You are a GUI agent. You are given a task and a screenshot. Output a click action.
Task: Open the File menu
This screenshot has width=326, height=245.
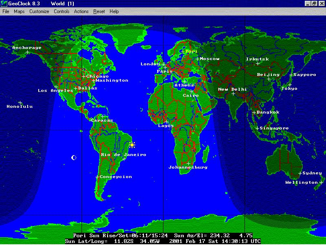pyautogui.click(x=6, y=11)
